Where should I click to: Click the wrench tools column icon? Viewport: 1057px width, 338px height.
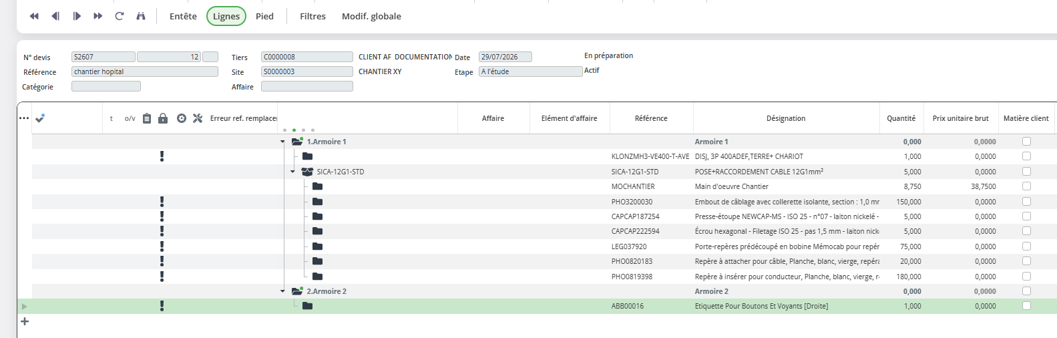[x=198, y=118]
